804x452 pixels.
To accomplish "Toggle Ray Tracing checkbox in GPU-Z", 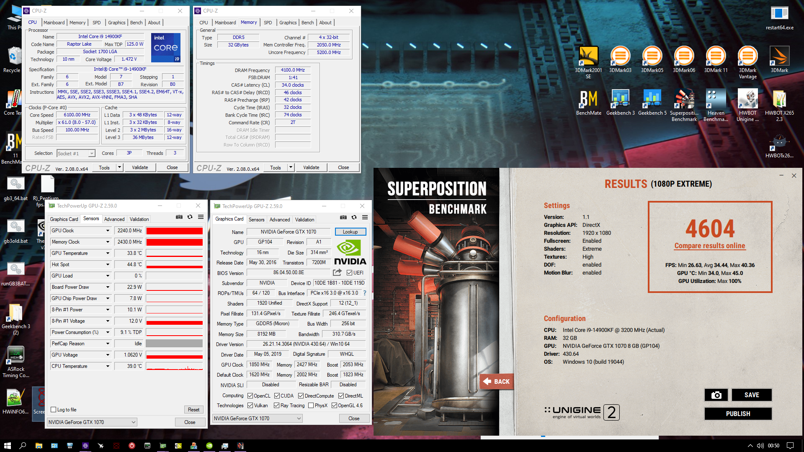I will (276, 406).
